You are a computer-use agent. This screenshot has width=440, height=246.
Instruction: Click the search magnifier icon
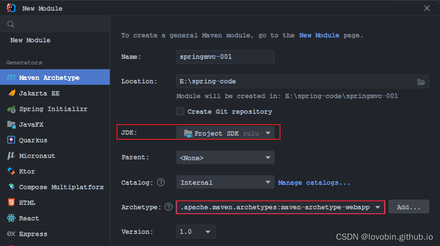coord(11,24)
